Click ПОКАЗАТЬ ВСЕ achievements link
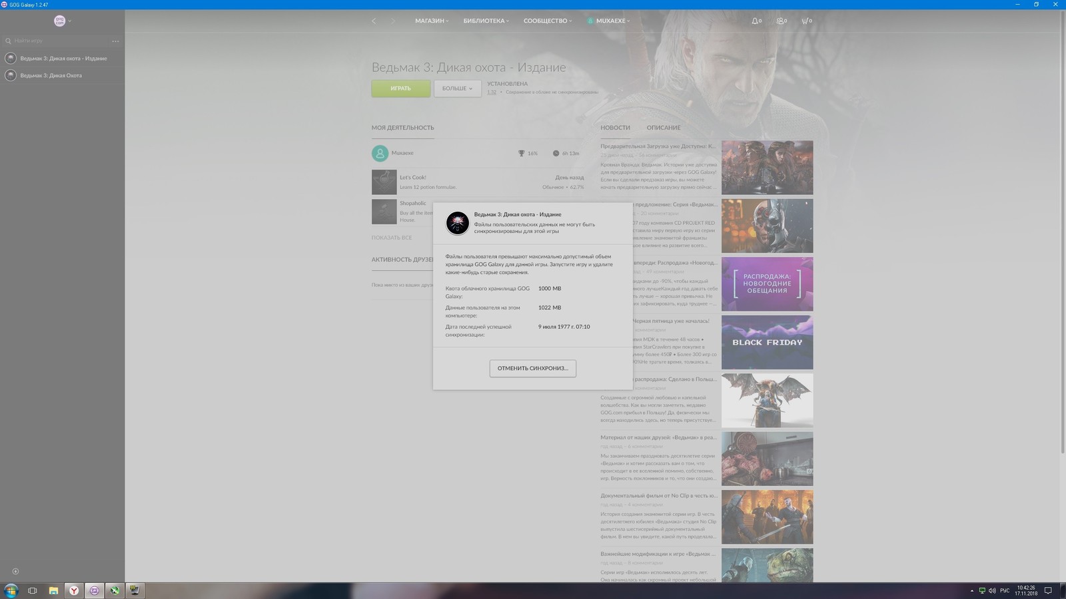 392,238
